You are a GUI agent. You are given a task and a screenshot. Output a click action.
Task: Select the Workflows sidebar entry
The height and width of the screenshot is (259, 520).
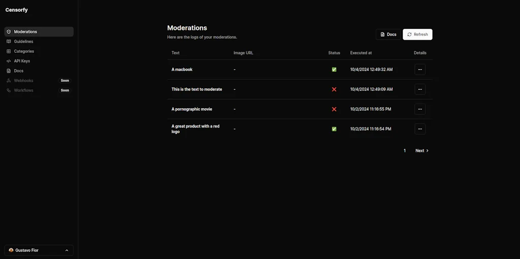[x=39, y=90]
